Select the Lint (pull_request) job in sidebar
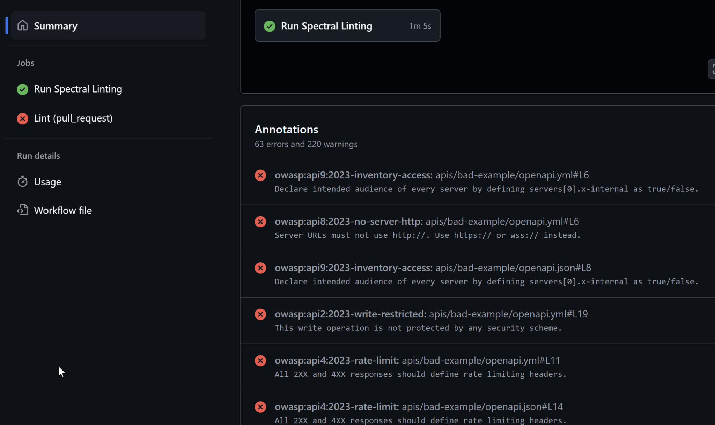Screen dimensions: 715x425 [x=73, y=118]
